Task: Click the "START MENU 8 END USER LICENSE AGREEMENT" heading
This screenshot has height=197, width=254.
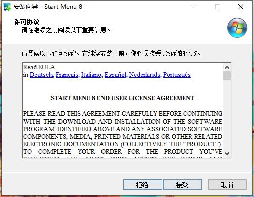Action: point(122,98)
